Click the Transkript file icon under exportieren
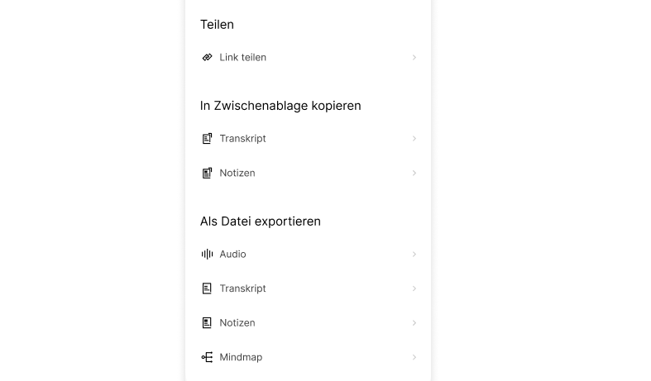Screen dimensions: 651x381 click(207, 288)
